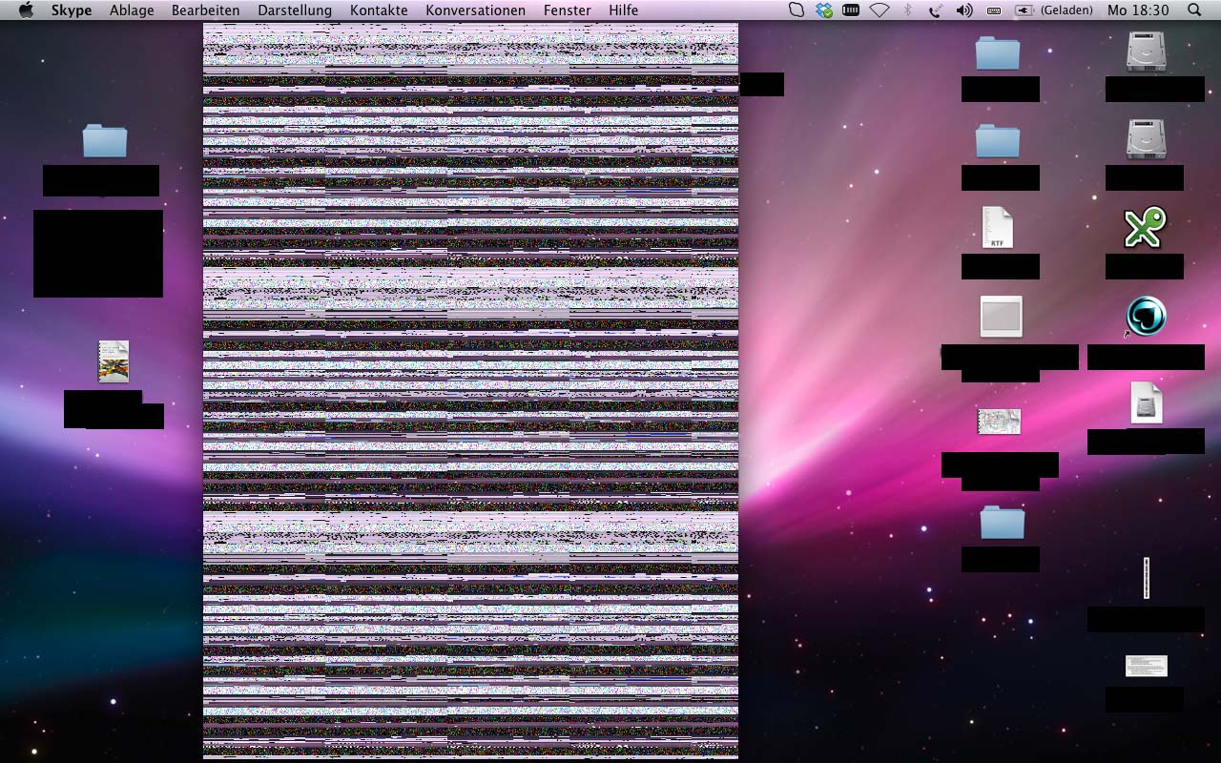
Task: Click the keyboard input menu bar icon
Action: 994,10
